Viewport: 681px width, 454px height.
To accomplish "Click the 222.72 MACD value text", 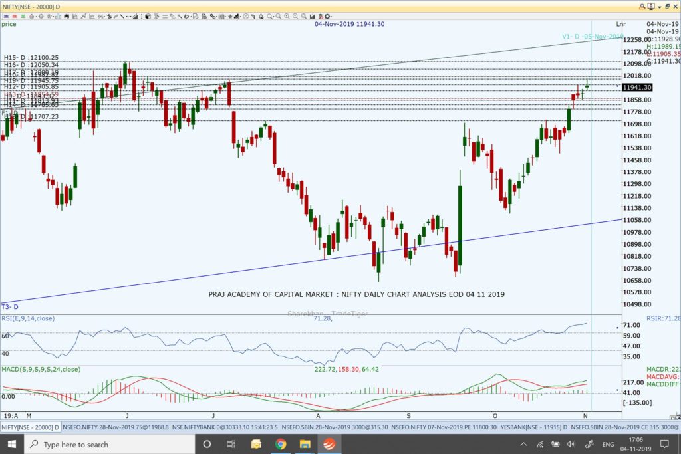I will point(325,369).
